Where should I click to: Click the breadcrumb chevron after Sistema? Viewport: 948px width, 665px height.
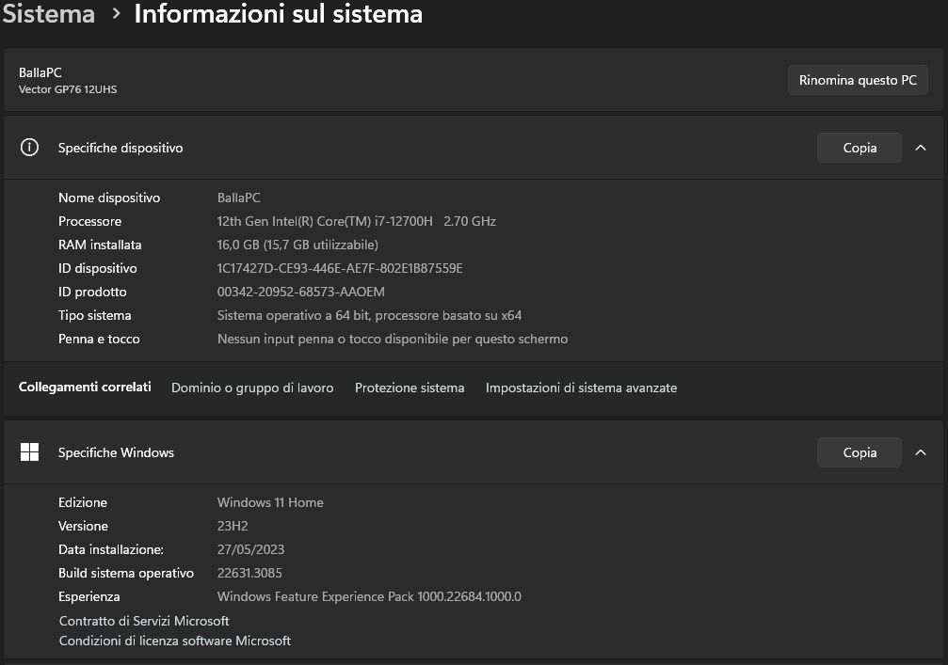(x=115, y=14)
